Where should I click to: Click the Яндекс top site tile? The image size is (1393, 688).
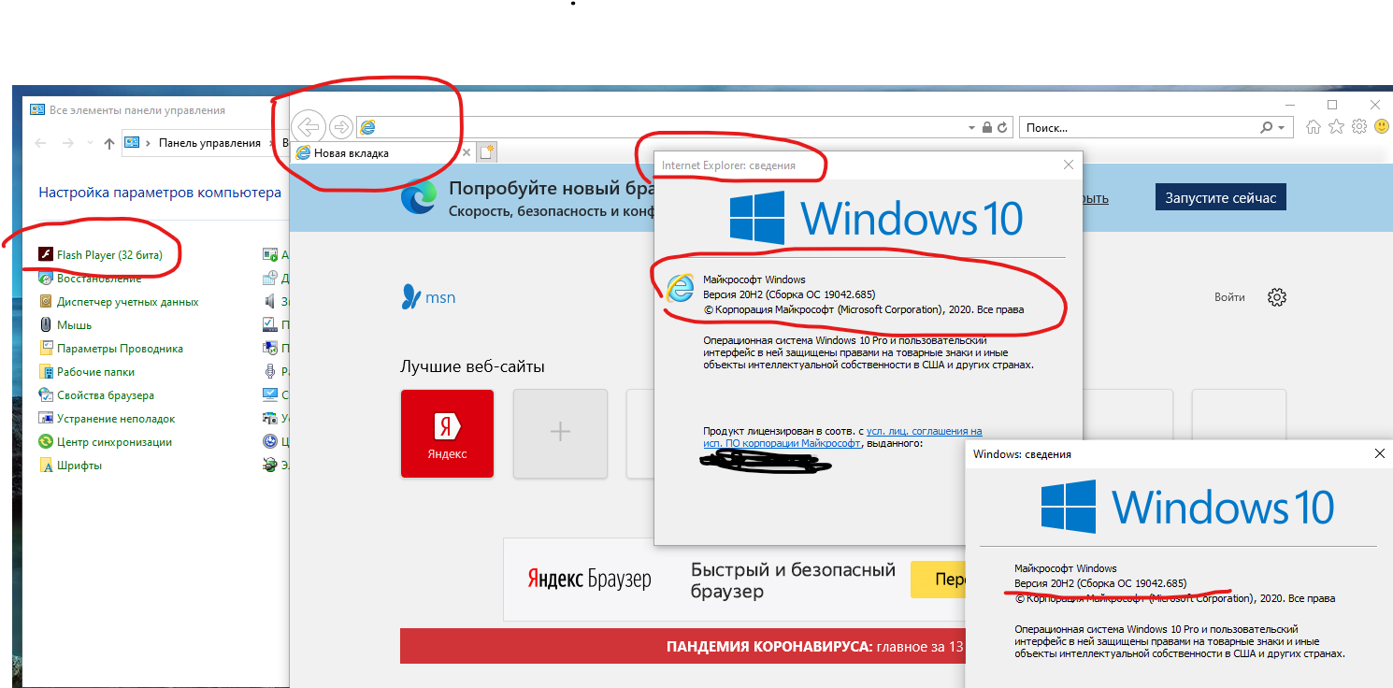(447, 433)
